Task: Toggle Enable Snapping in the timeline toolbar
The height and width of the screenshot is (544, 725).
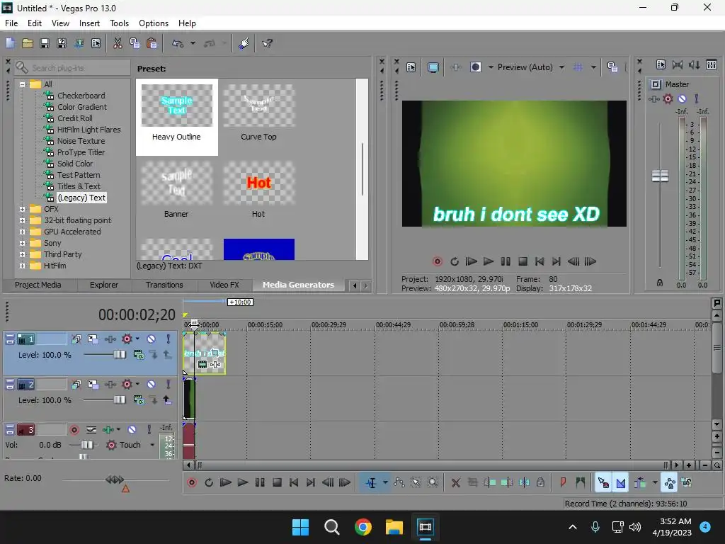Action: point(603,483)
